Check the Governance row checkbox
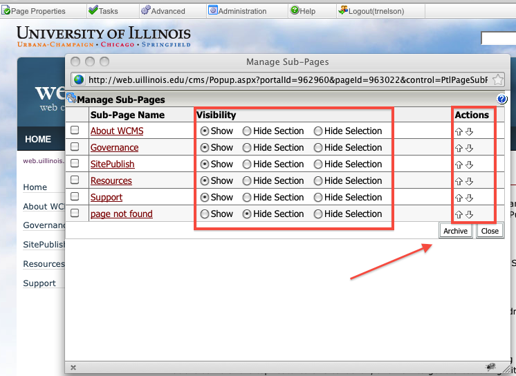 pyautogui.click(x=75, y=147)
